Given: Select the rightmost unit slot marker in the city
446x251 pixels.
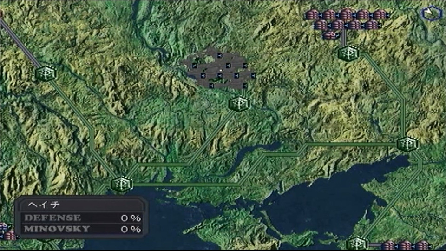Looking at the screenshot, I should [254, 76].
